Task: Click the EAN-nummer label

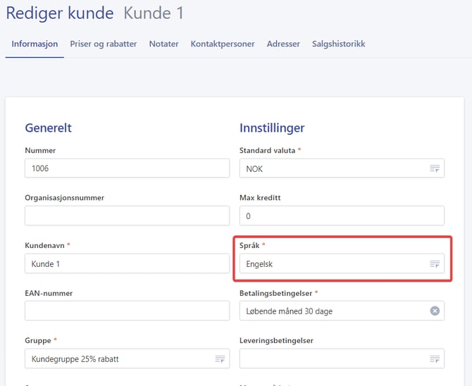Action: pyautogui.click(x=49, y=293)
